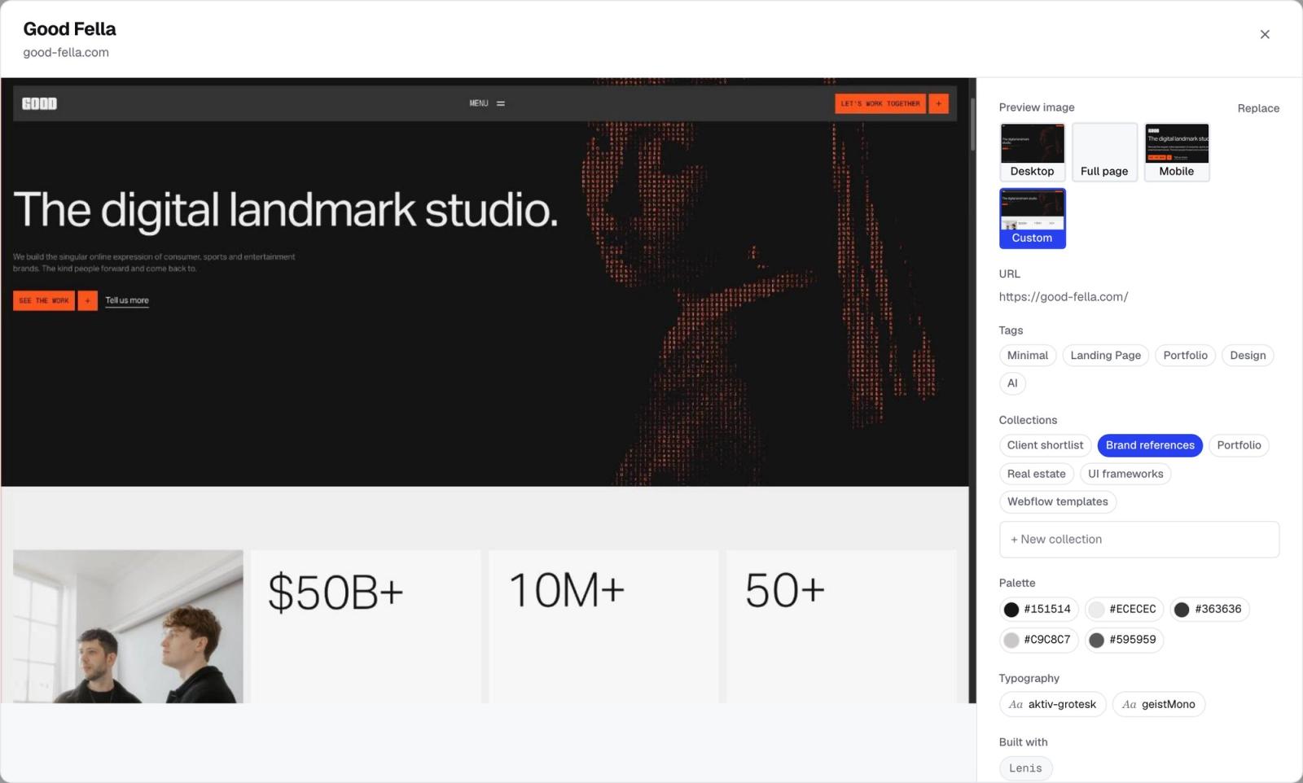Image resolution: width=1303 pixels, height=783 pixels.
Task: Select the Desktop preview thumbnail
Action: 1032,152
